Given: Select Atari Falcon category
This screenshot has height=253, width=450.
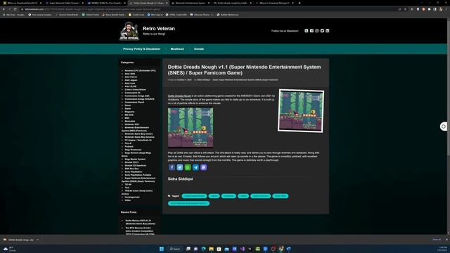Looking at the screenshot, I should 131,77.
